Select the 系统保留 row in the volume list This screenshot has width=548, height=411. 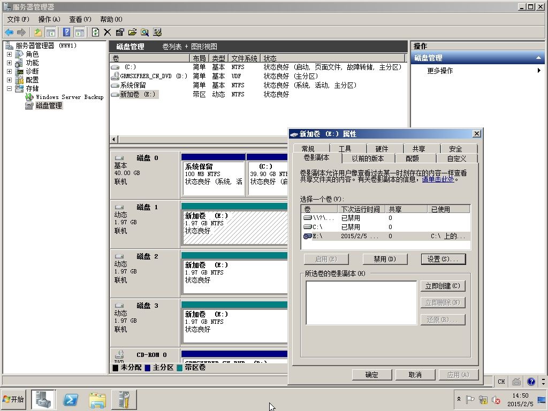(x=258, y=85)
